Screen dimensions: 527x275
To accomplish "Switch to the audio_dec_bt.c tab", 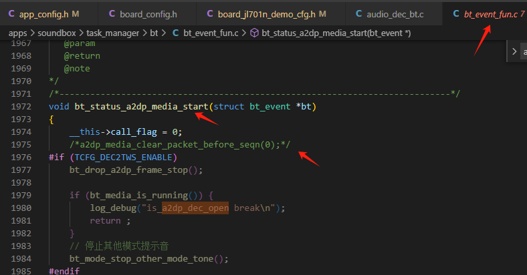I will pos(395,14).
